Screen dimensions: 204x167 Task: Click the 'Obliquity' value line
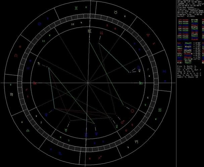click(190, 13)
